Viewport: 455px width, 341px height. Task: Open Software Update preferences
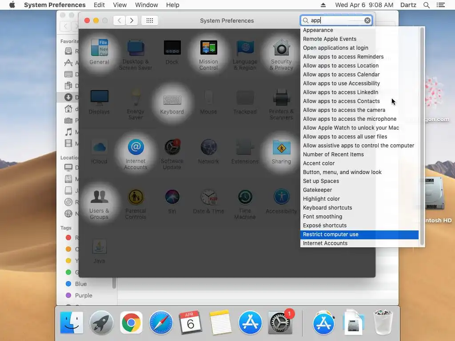click(172, 154)
